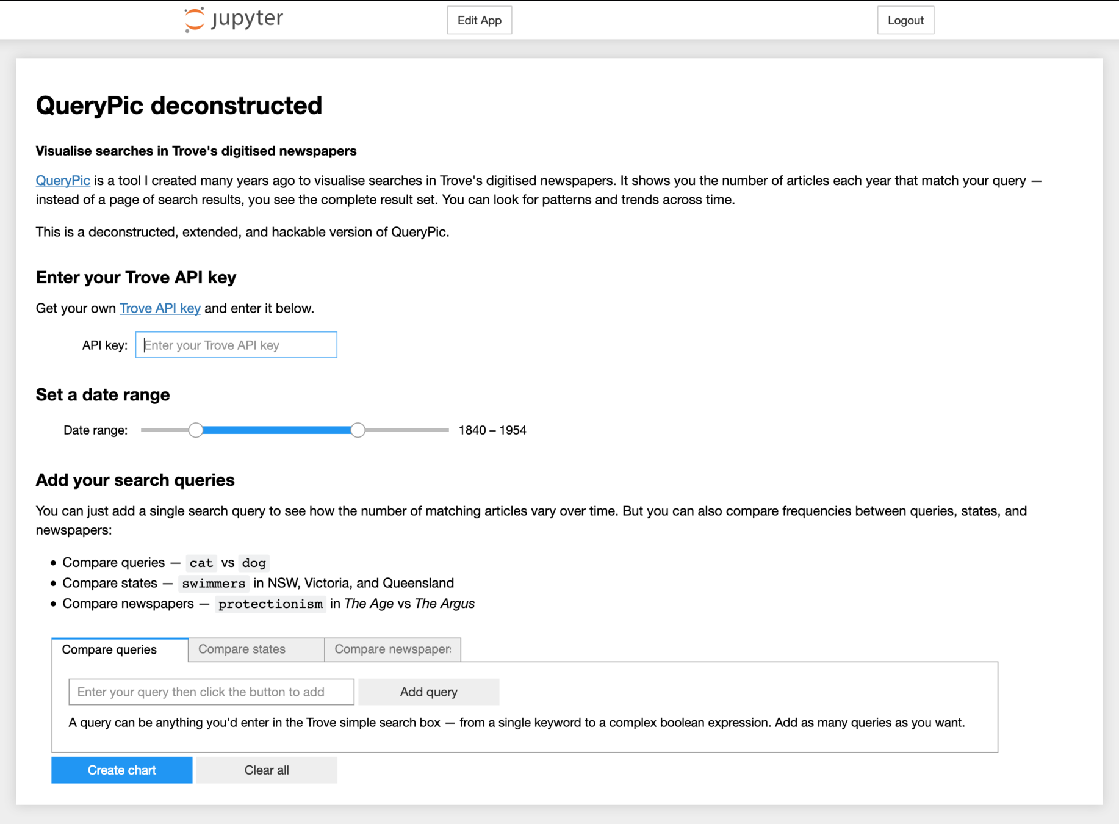This screenshot has height=824, width=1119.
Task: Switch to the Compare newspapers tab
Action: point(393,649)
